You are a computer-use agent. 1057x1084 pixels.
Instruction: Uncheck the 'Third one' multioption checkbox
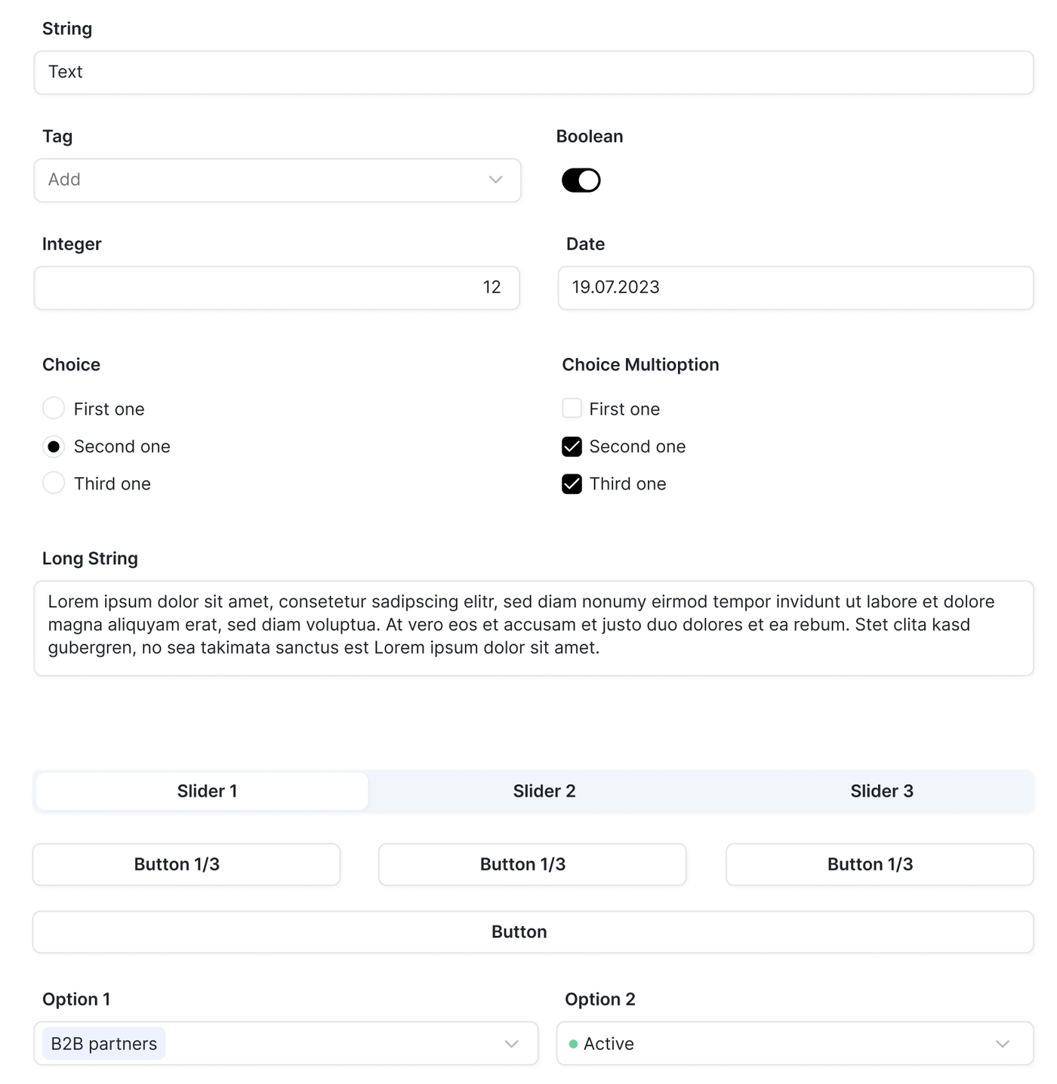coord(572,484)
